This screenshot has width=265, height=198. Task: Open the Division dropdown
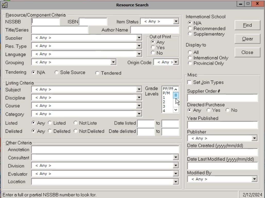pos(176,166)
